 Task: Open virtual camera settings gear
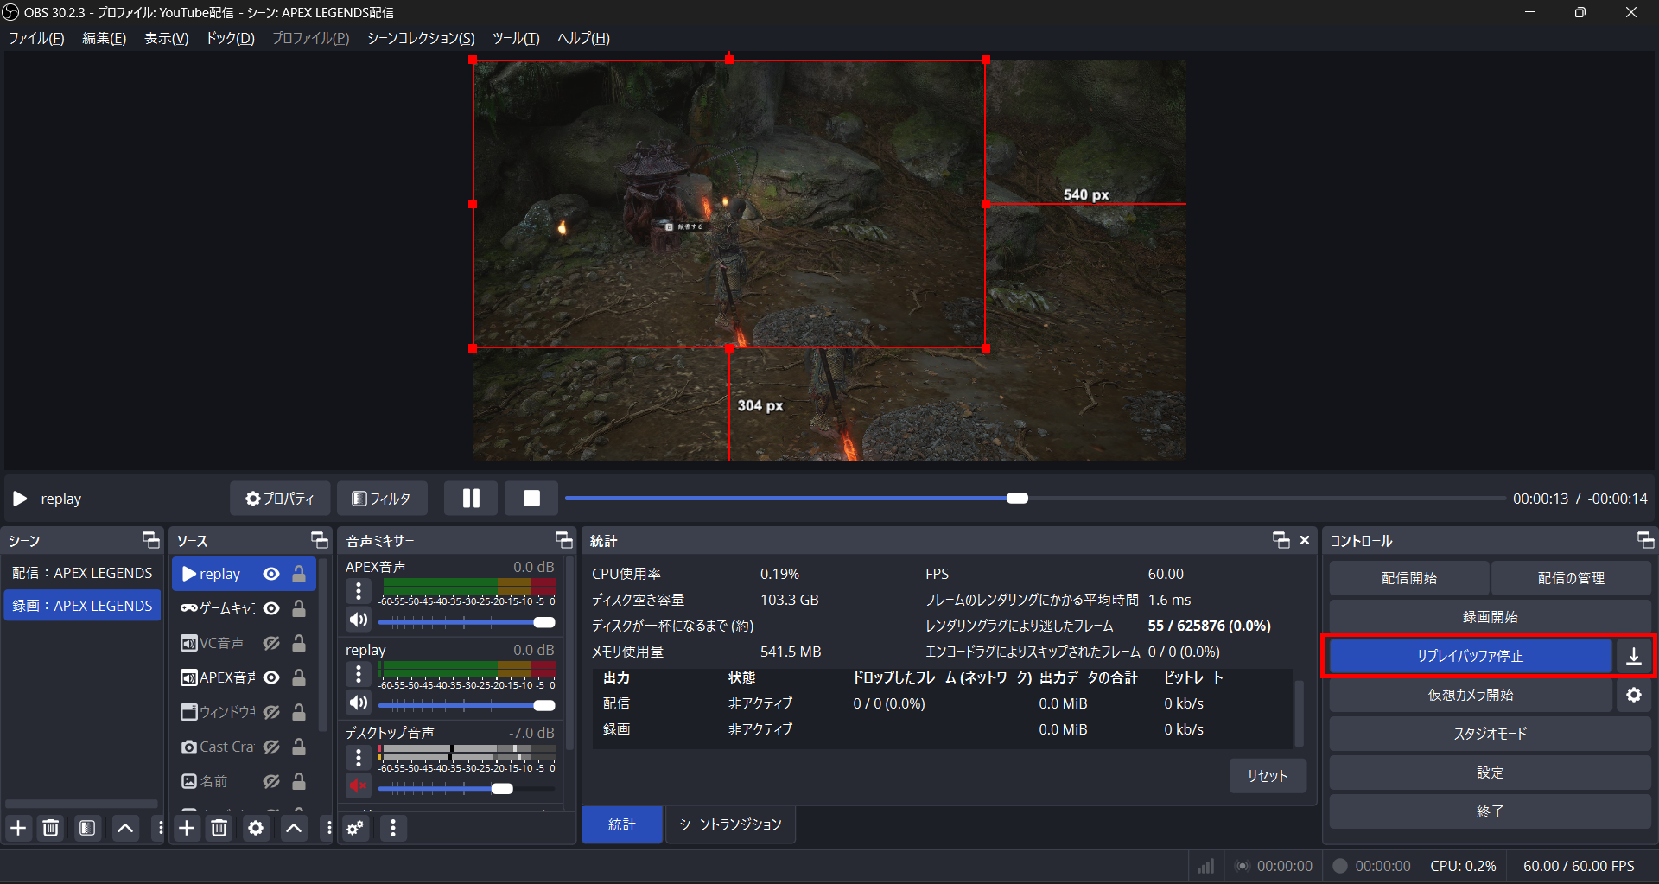point(1634,695)
